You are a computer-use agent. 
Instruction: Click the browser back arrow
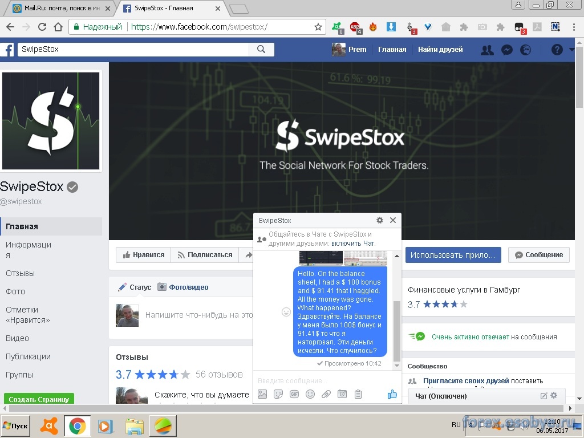(10, 27)
